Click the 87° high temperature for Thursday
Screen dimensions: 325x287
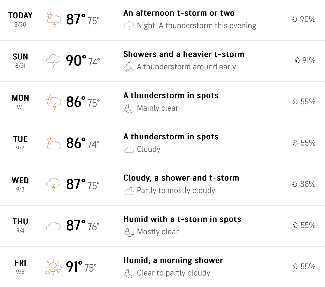click(x=76, y=225)
